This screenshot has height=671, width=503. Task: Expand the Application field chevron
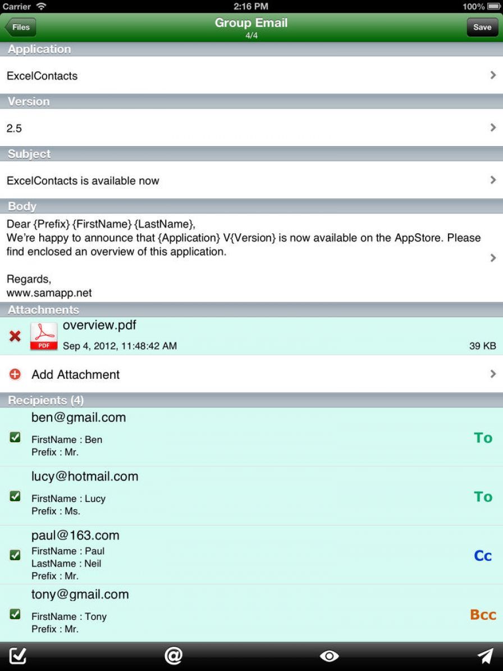(x=493, y=75)
